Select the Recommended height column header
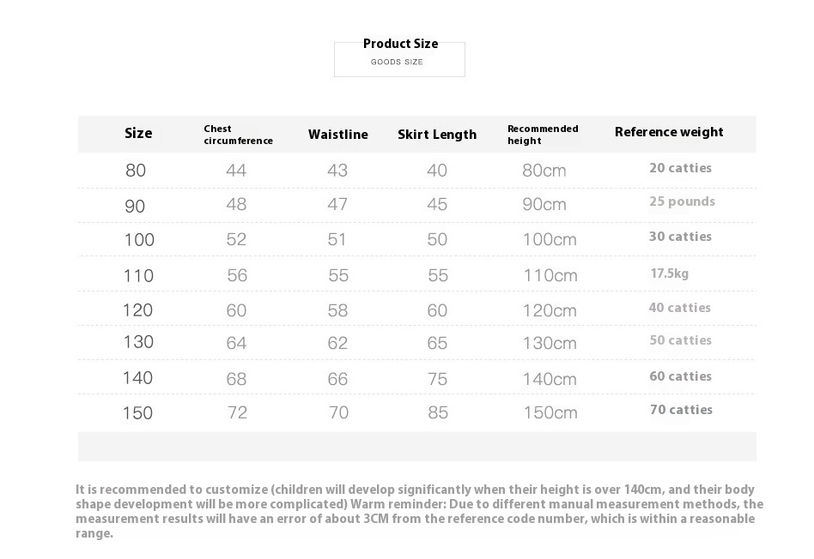 point(543,135)
